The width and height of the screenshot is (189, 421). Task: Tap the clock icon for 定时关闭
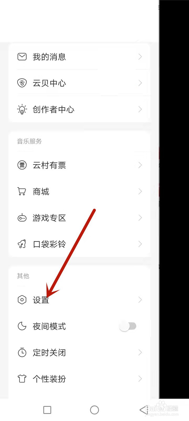pyautogui.click(x=22, y=352)
